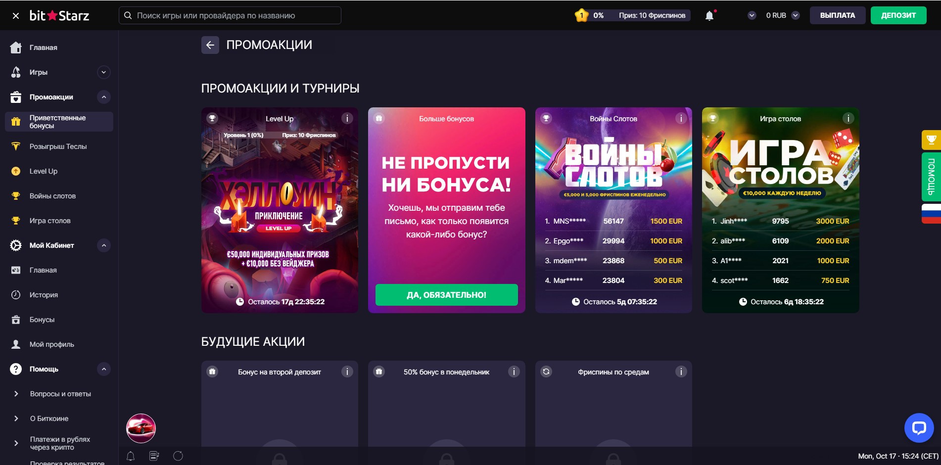Click the refresh icon in bottom bar
Screen dimensions: 941x465
tap(178, 456)
